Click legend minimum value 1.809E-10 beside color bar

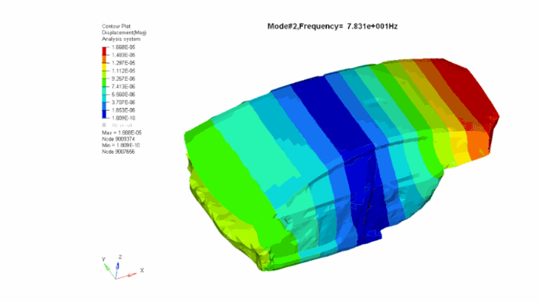point(124,118)
